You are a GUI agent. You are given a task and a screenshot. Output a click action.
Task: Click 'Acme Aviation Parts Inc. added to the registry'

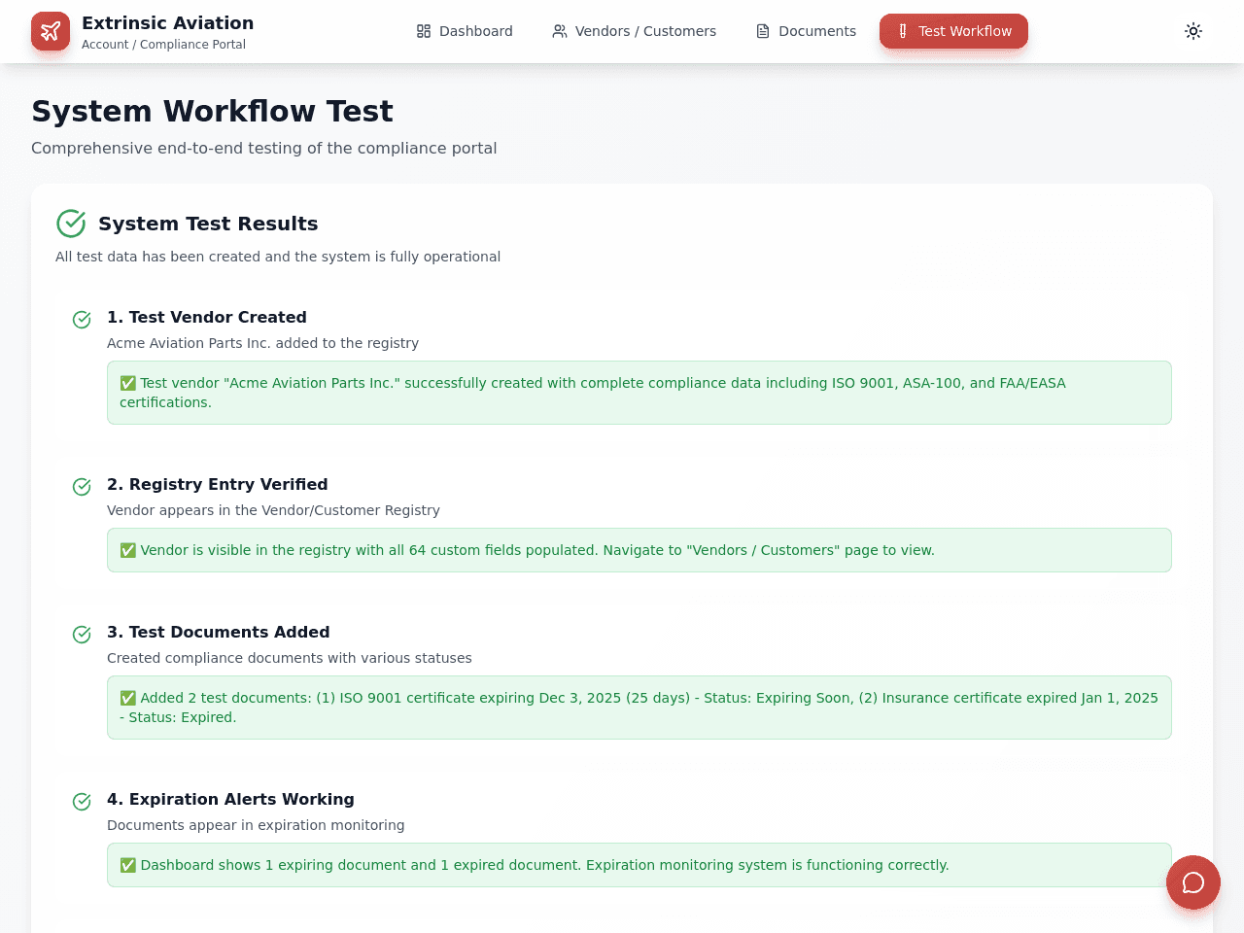(x=262, y=343)
